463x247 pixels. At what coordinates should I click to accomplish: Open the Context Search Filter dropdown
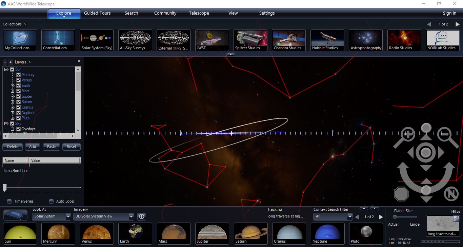(333, 216)
